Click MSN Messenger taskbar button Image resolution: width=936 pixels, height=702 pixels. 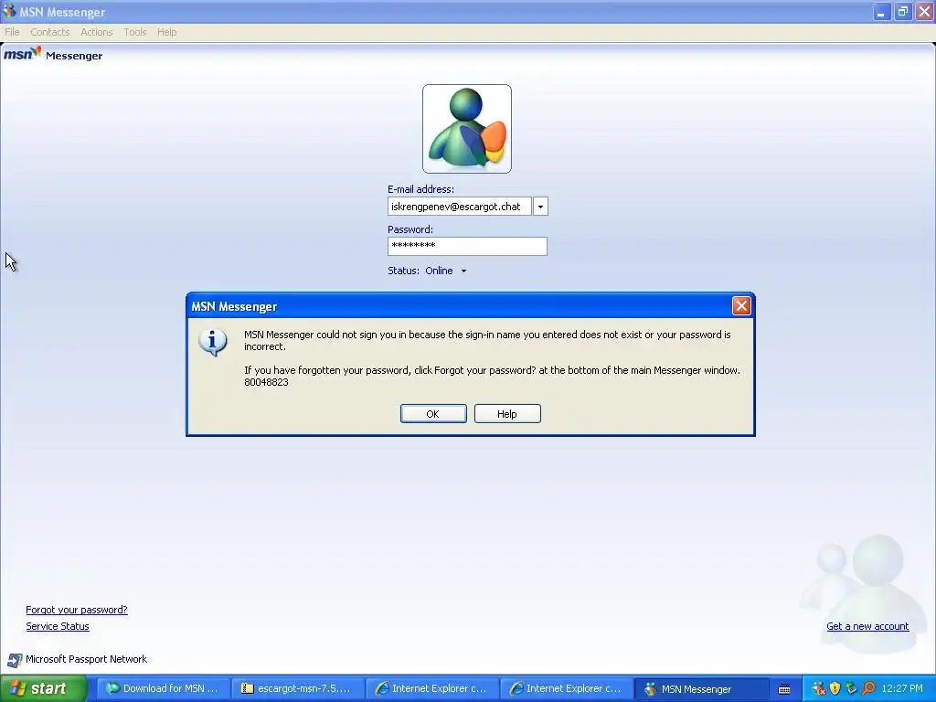(x=700, y=689)
